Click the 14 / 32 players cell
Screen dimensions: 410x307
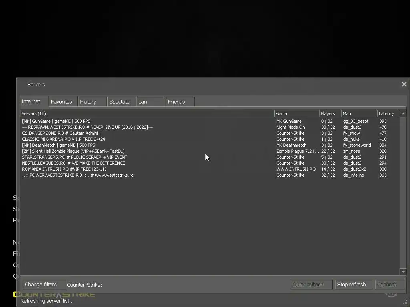(328, 169)
